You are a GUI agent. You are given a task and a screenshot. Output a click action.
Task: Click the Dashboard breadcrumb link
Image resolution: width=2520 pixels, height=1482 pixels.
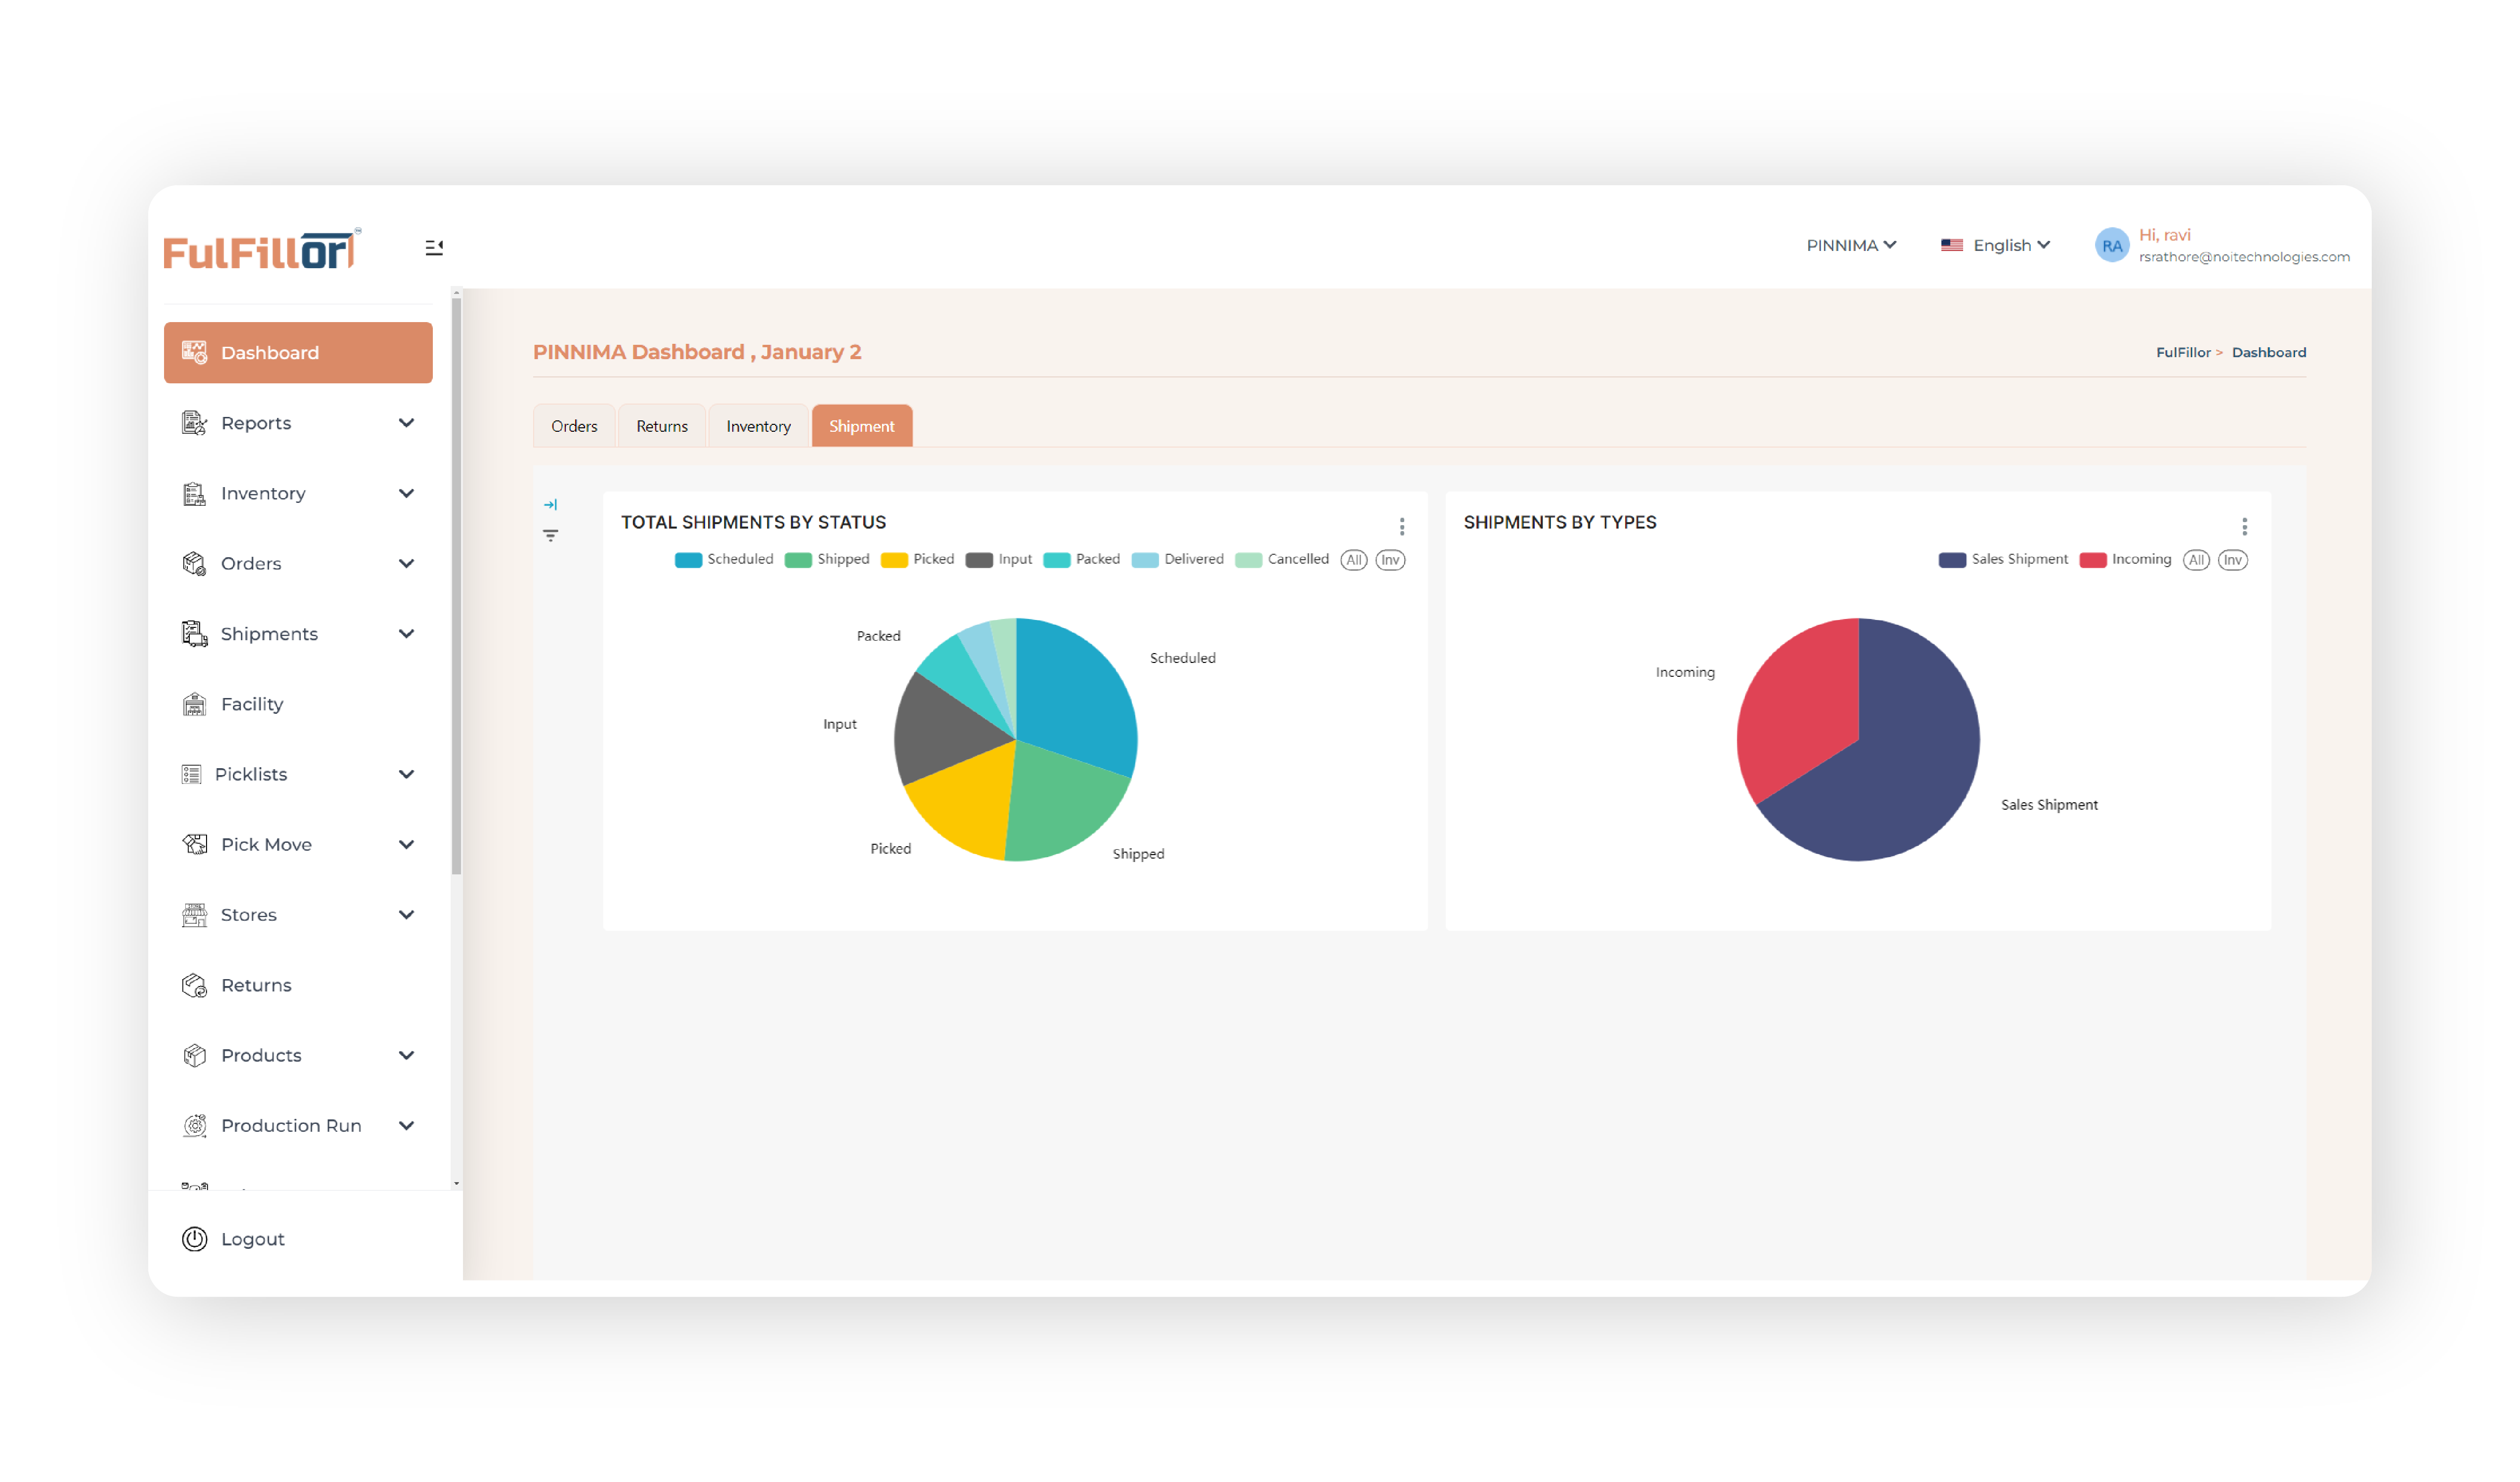tap(2268, 352)
